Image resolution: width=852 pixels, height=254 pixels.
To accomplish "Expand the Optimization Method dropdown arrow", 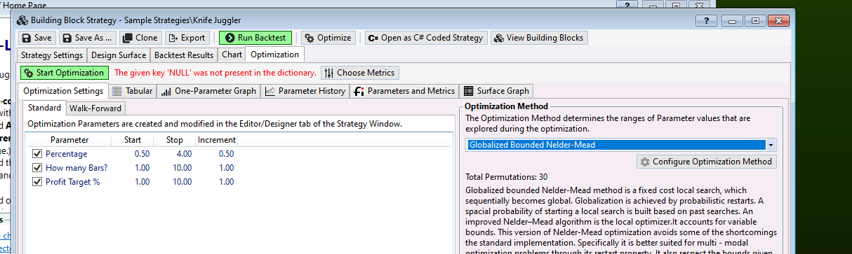I will click(771, 146).
